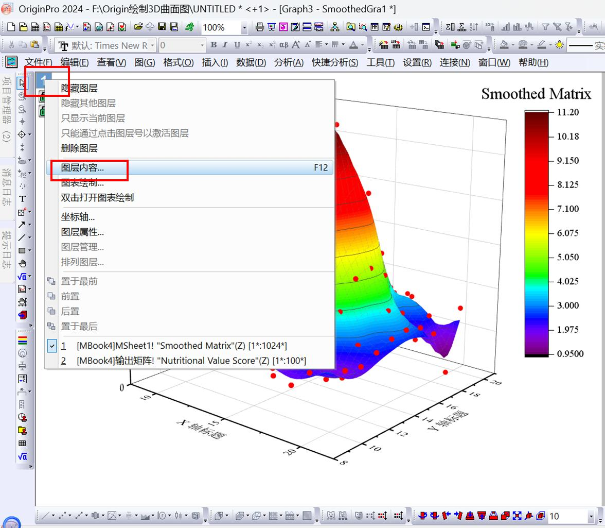Select the Text tool (T)
The width and height of the screenshot is (605, 528).
pyautogui.click(x=23, y=199)
